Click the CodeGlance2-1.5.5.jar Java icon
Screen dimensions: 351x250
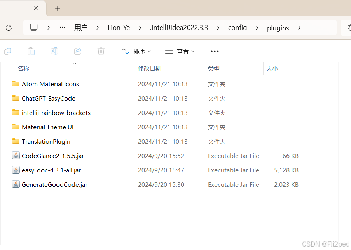coord(16,155)
